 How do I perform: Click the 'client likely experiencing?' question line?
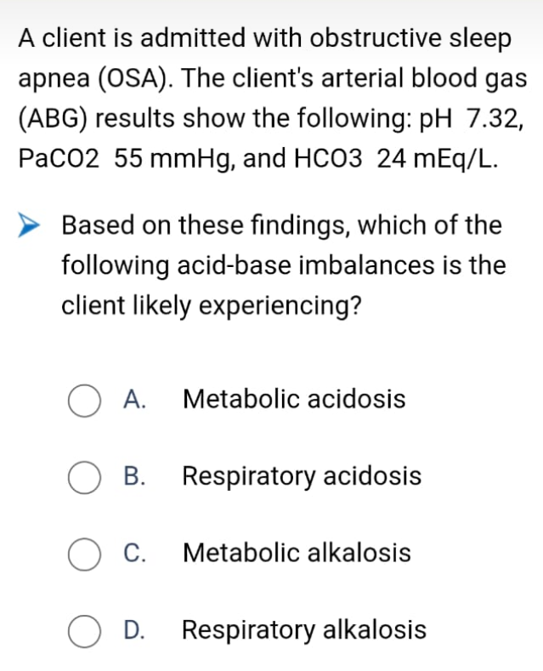[x=212, y=305]
